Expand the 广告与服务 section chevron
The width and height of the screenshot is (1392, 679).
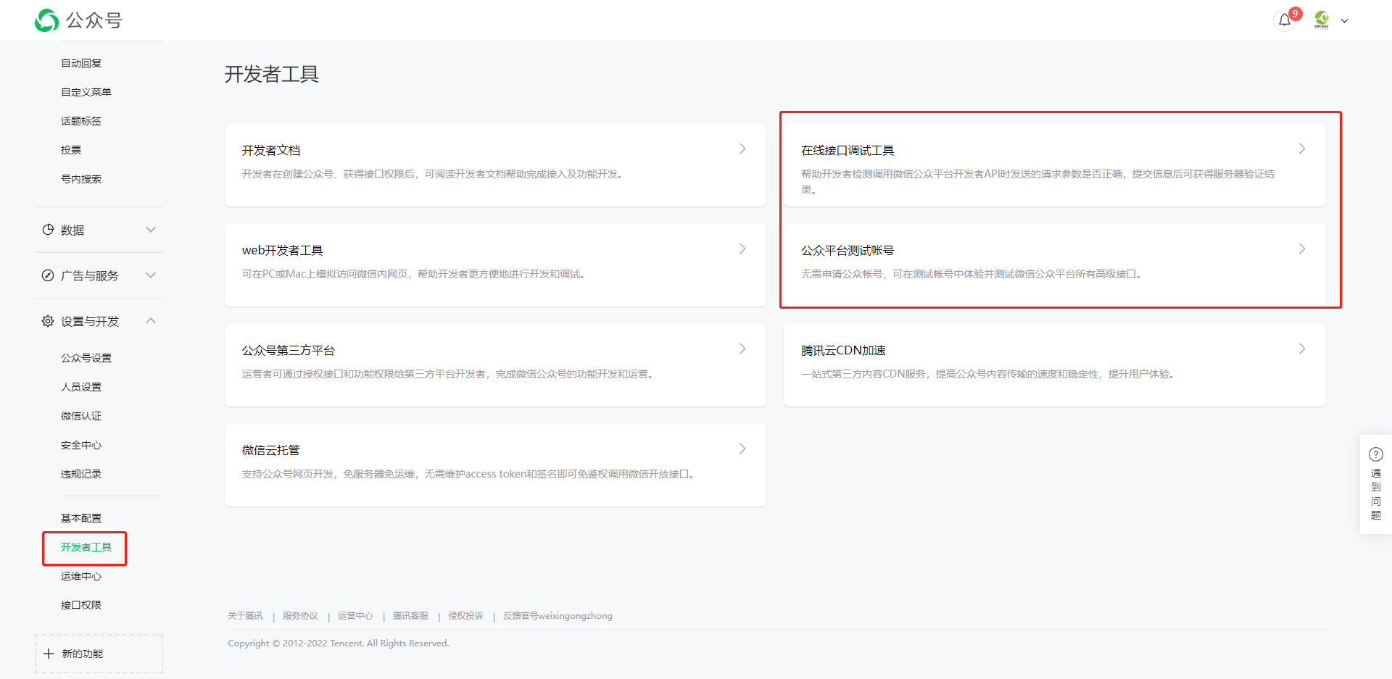(x=151, y=275)
